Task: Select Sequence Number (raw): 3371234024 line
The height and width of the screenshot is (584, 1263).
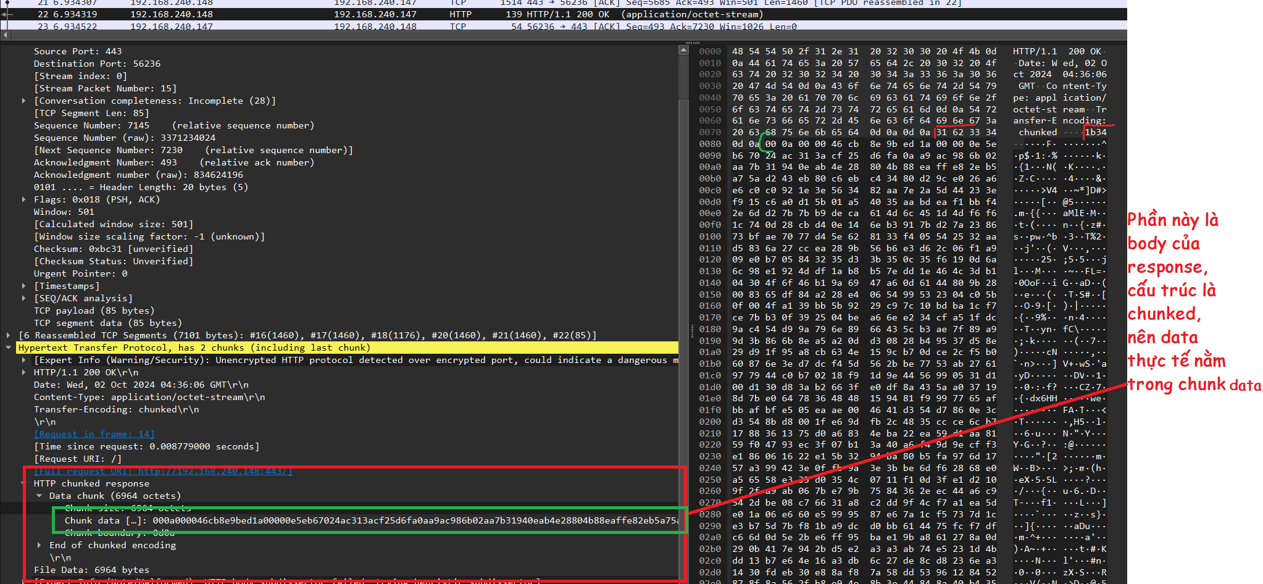Action: [125, 138]
